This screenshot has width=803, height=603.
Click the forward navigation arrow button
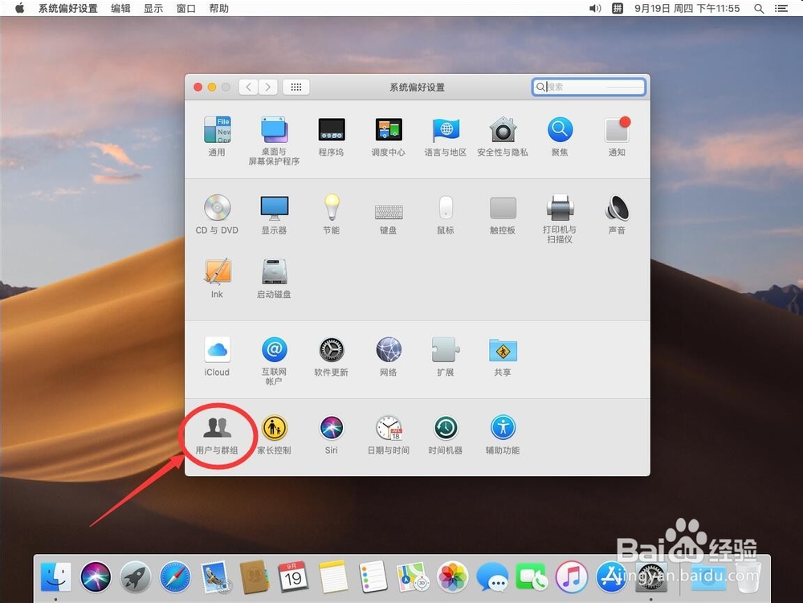(x=268, y=87)
